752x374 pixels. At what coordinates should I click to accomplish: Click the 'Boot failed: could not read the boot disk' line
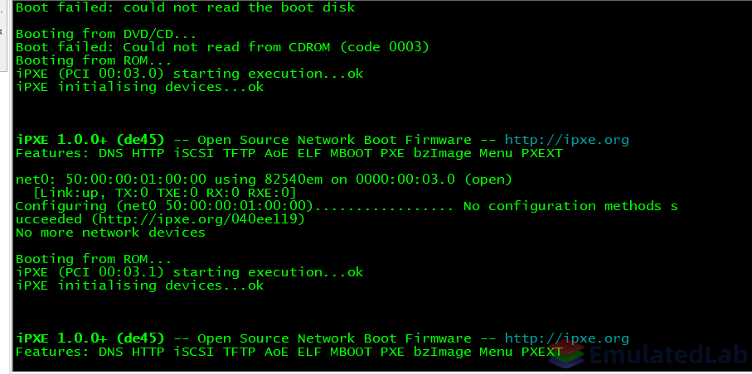[x=185, y=7]
